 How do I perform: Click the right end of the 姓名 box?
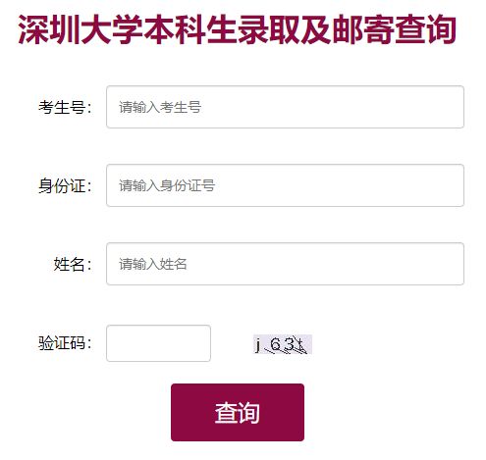(455, 264)
